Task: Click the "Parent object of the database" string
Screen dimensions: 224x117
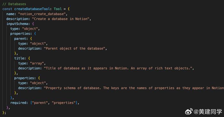Action: pos(75,48)
